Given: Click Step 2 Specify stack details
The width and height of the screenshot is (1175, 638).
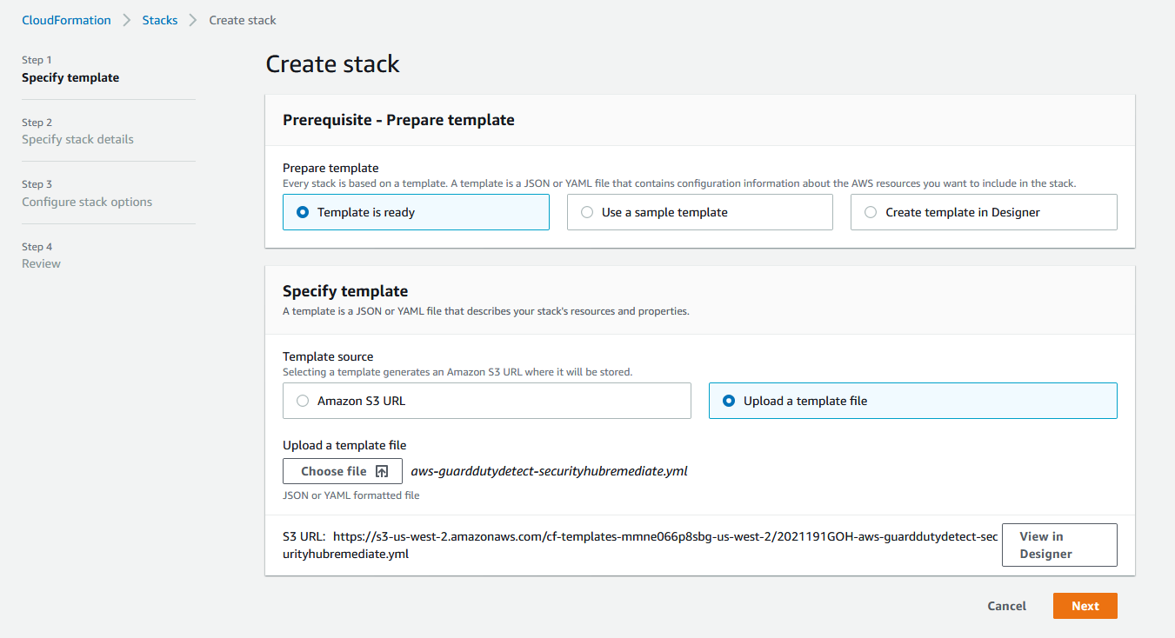Looking at the screenshot, I should point(77,131).
